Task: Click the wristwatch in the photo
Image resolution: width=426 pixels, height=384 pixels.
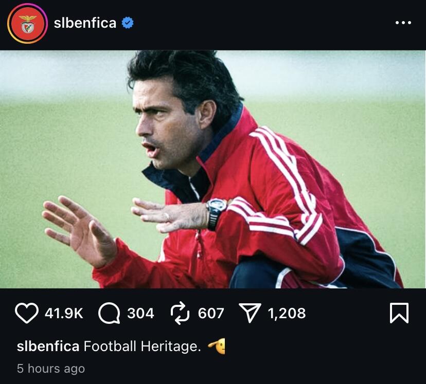Action: 216,210
